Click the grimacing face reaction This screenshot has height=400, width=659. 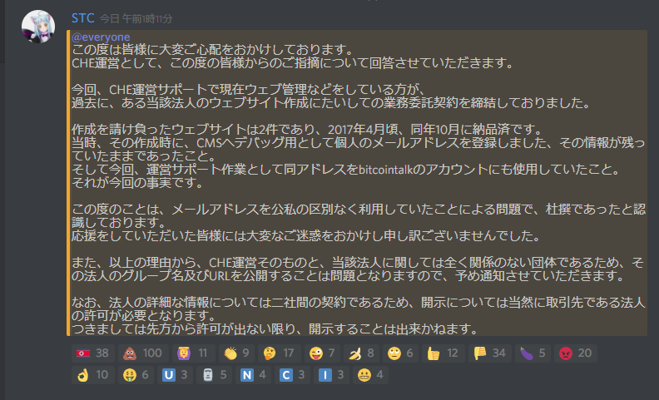coord(370,375)
